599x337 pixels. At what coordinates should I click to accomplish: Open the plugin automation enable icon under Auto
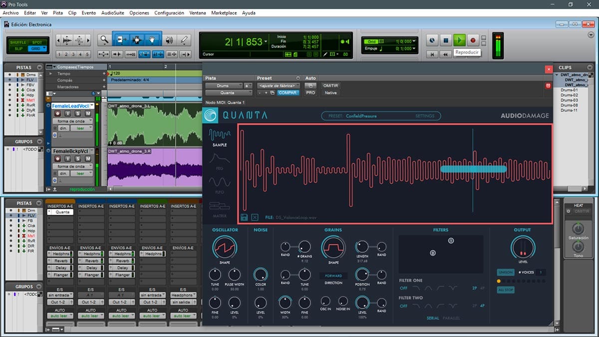tap(310, 86)
